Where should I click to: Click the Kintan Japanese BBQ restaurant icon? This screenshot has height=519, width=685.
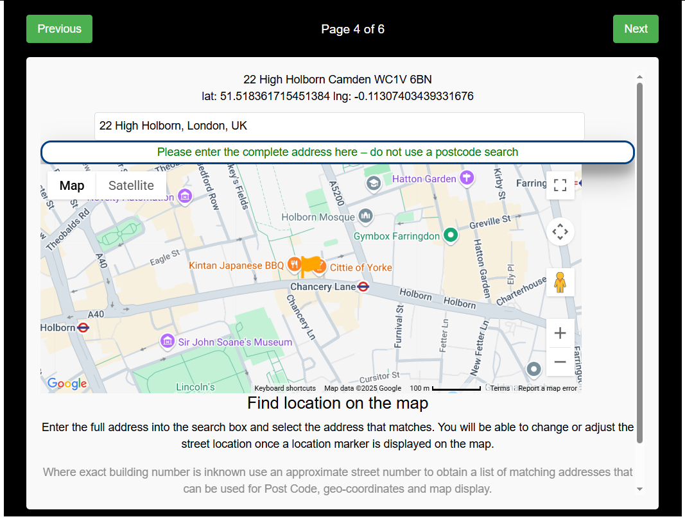click(293, 265)
